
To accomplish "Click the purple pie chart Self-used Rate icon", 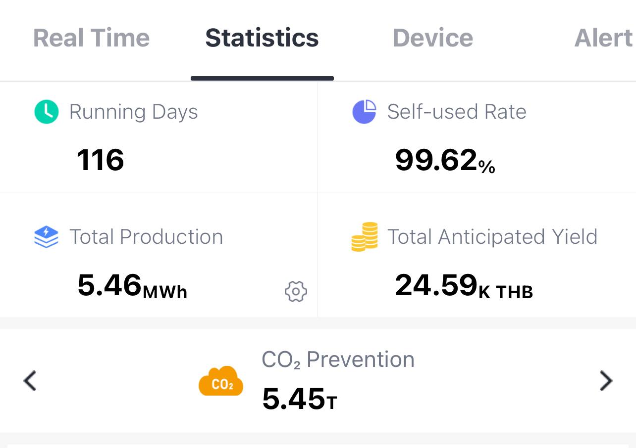I will (x=364, y=112).
